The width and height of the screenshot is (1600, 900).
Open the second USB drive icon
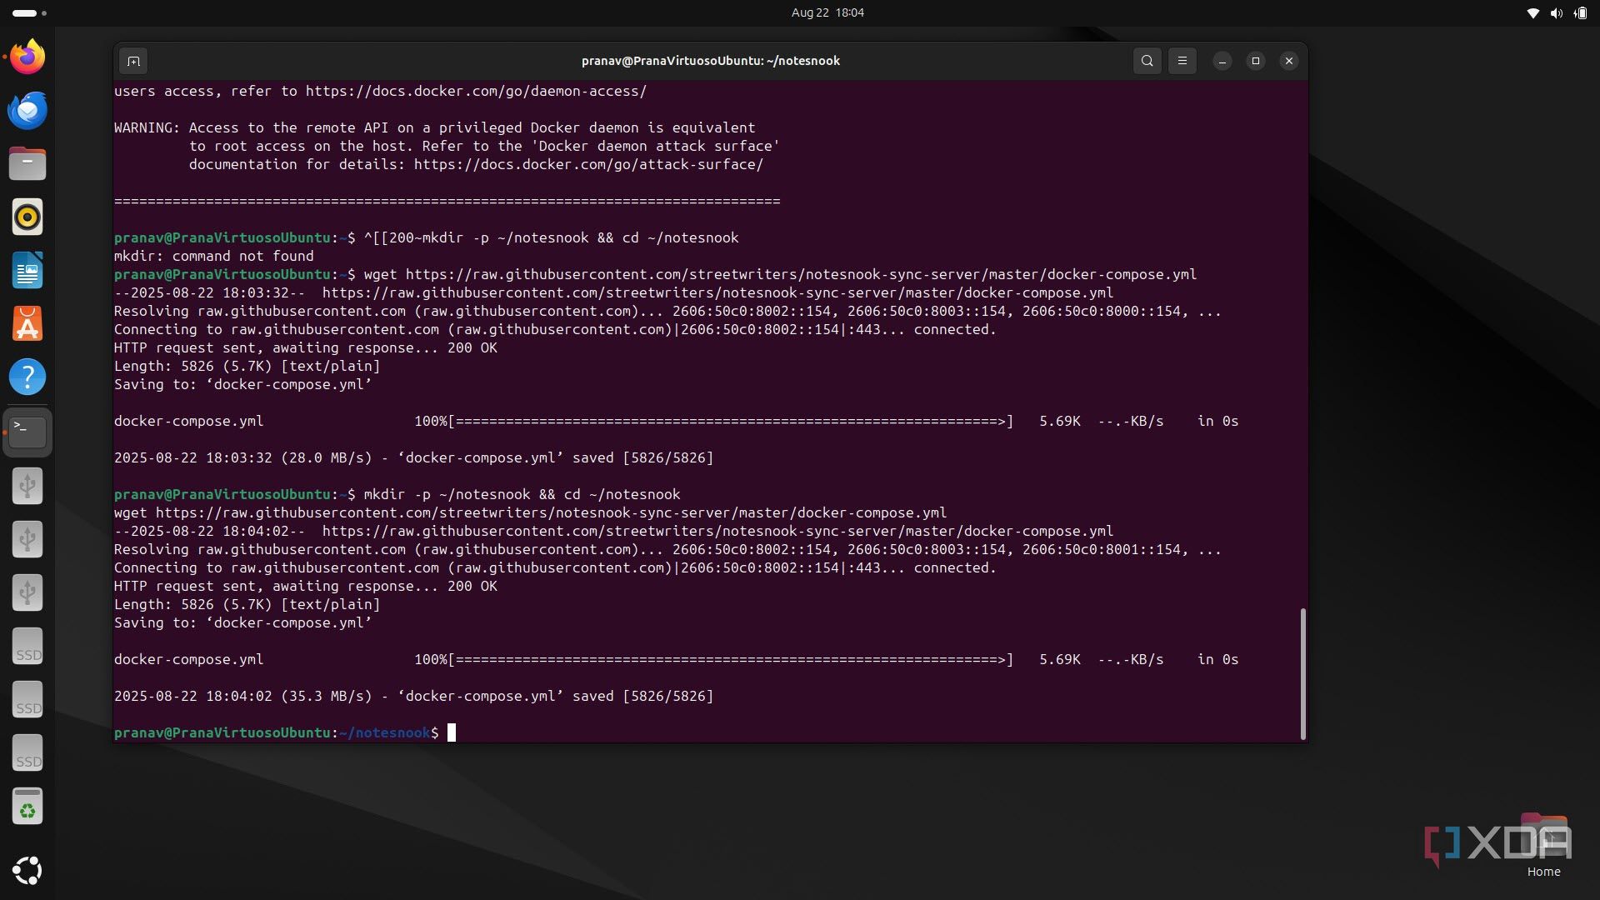point(27,539)
